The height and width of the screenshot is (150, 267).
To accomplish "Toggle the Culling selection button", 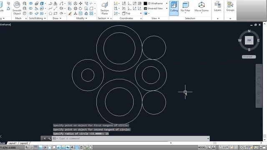I will point(174,8).
